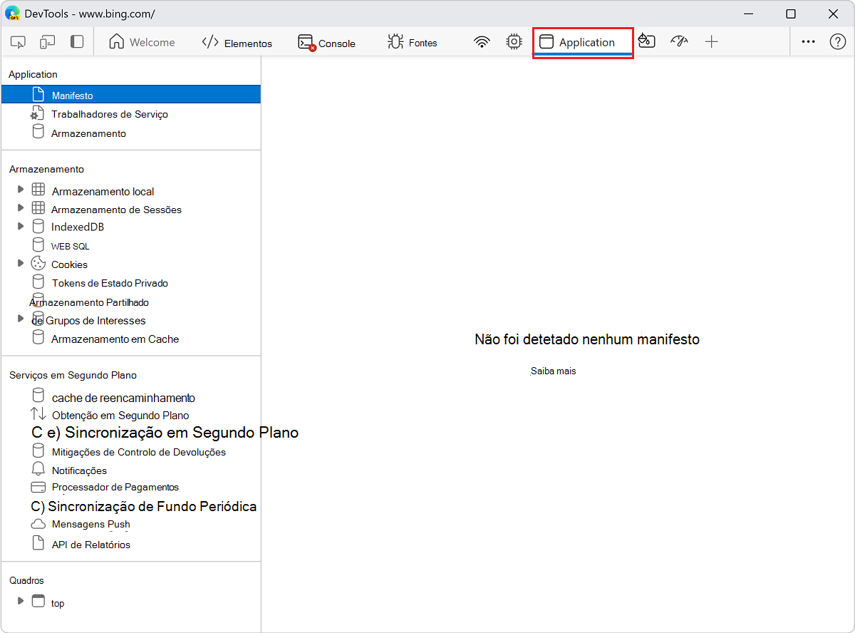The height and width of the screenshot is (633, 855).
Task: Switch to the Fontes tab
Action: [x=413, y=43]
